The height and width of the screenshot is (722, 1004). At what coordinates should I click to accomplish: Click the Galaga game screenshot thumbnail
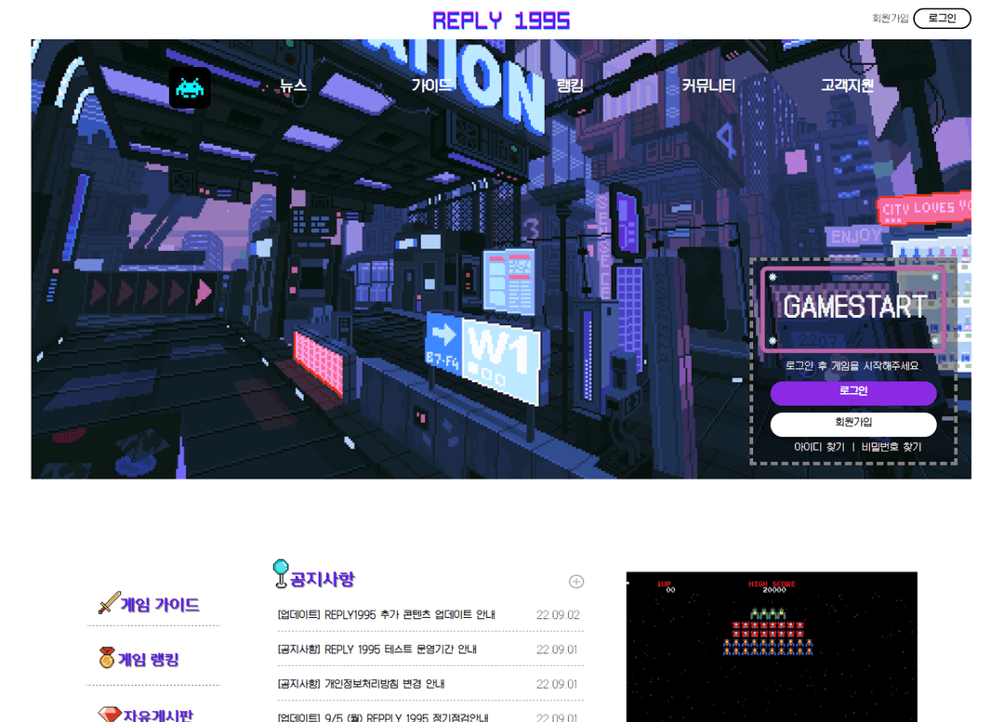[772, 647]
